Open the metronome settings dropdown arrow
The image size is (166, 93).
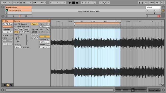tap(38, 3)
